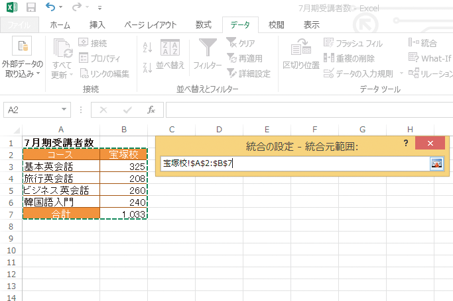Click the total 1,033 cell
The height and width of the screenshot is (301, 453).
coord(123,214)
